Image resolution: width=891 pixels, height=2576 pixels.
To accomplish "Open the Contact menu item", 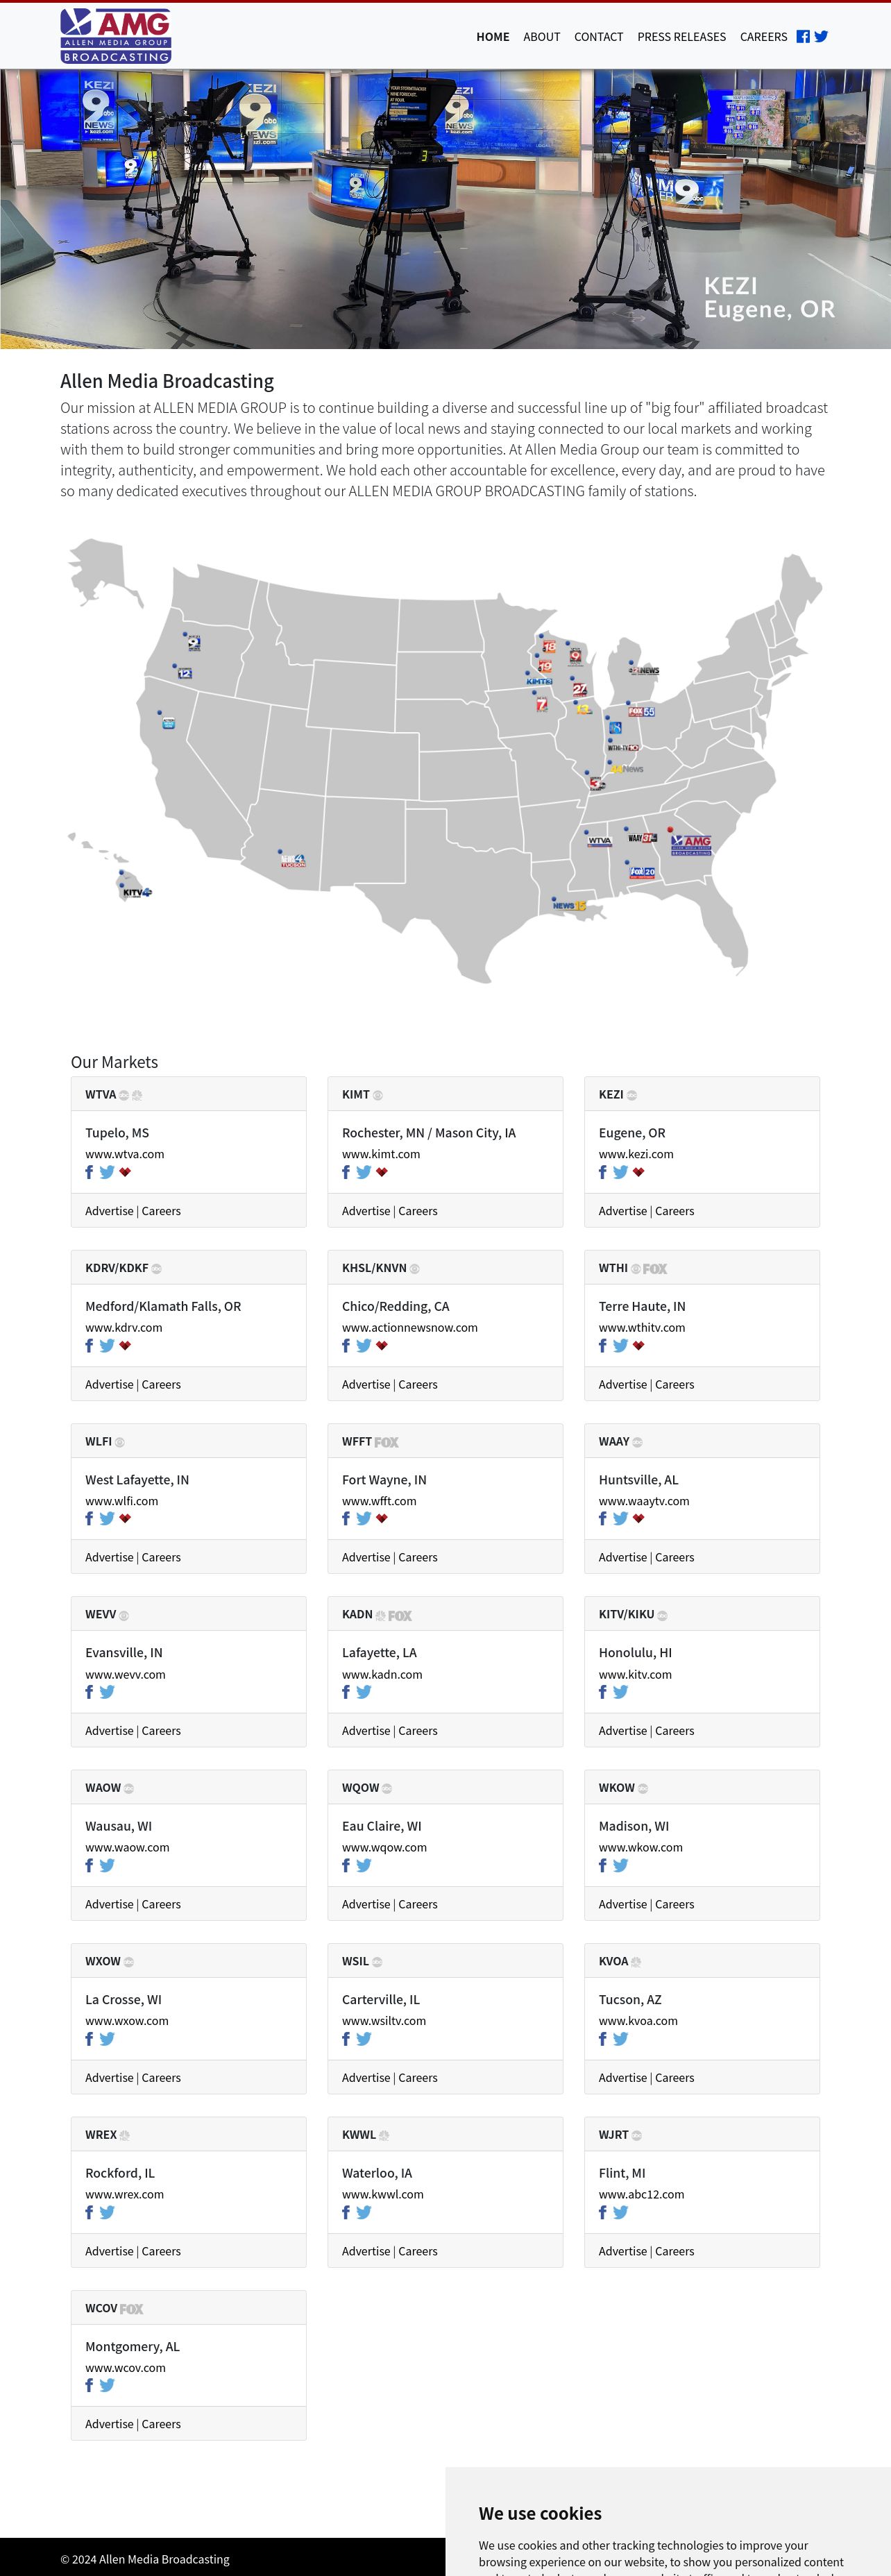I will 598,37.
